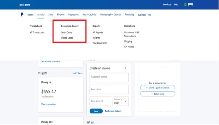Screen dimensions: 219x125
Task: Open the Activity menu tab
Action: [41, 15]
